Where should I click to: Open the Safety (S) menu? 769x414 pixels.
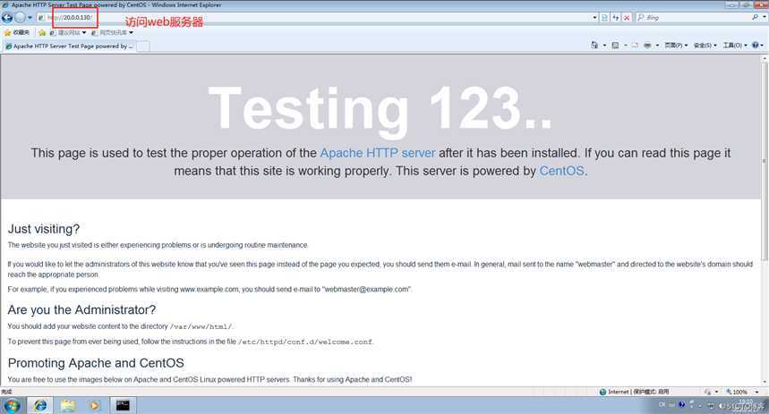pos(705,45)
